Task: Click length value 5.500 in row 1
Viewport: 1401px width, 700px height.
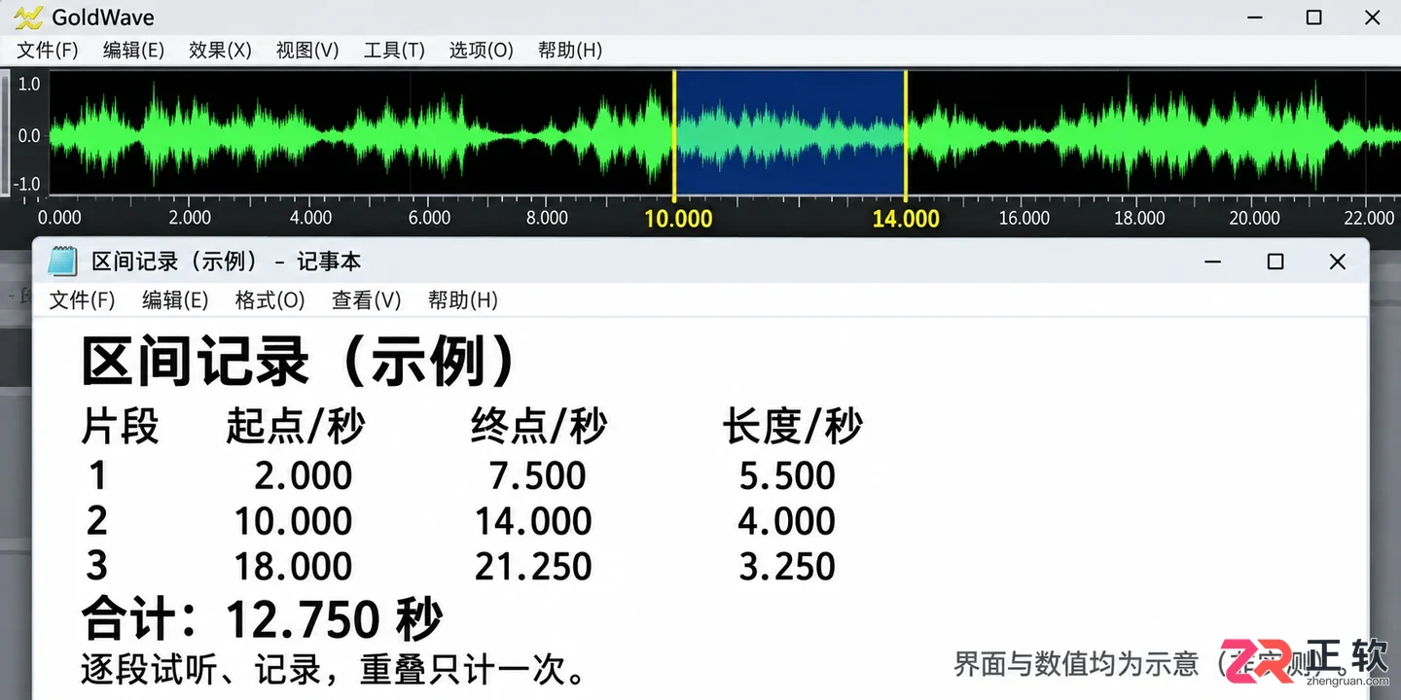Action: pos(787,475)
